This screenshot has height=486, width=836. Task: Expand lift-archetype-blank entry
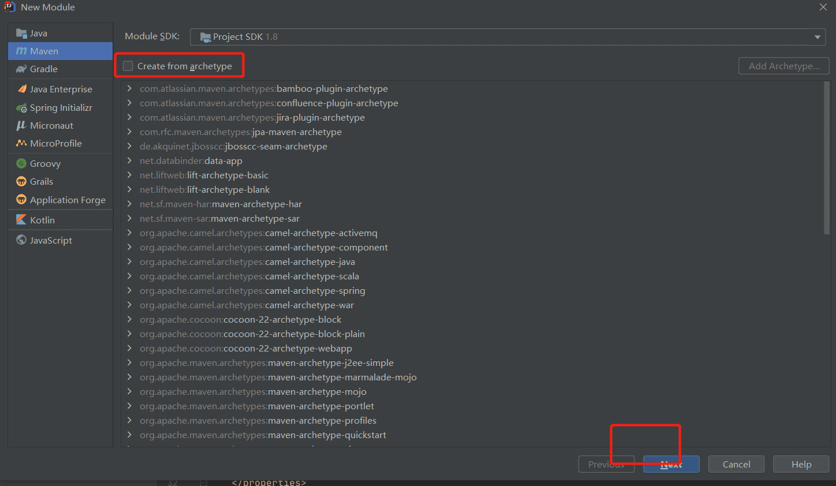[x=129, y=189]
